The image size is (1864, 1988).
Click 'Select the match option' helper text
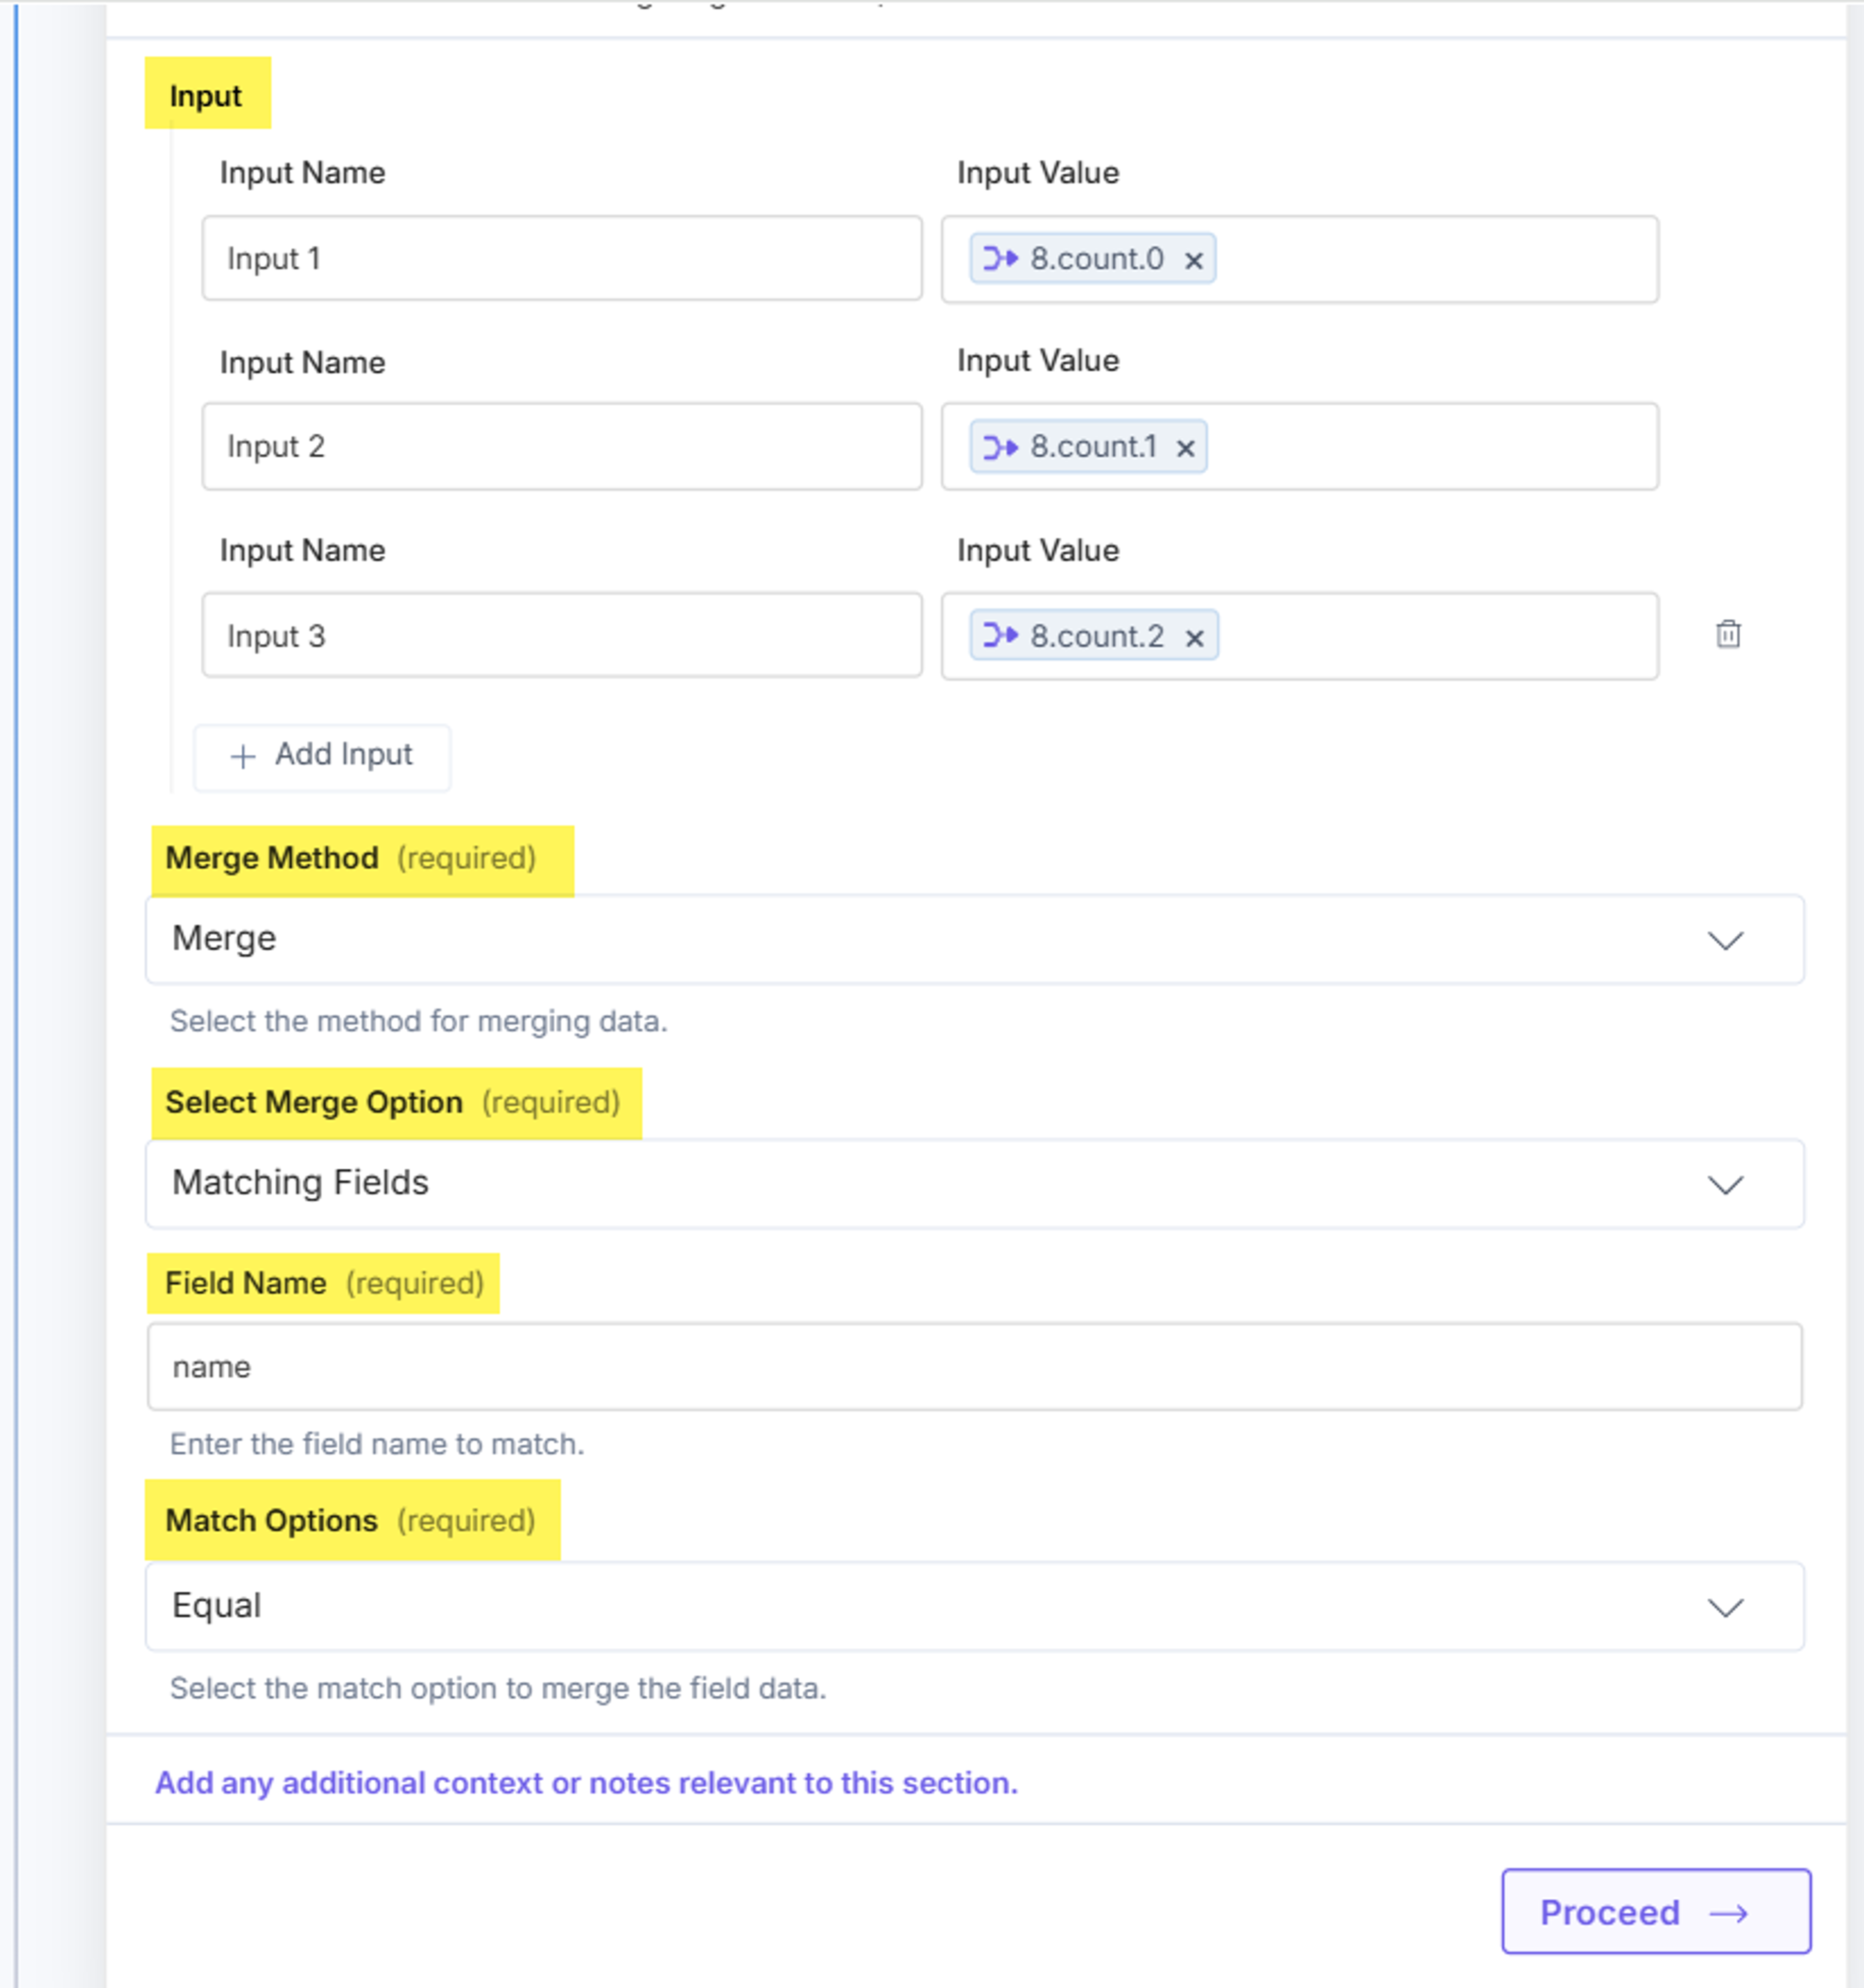[x=498, y=1688]
